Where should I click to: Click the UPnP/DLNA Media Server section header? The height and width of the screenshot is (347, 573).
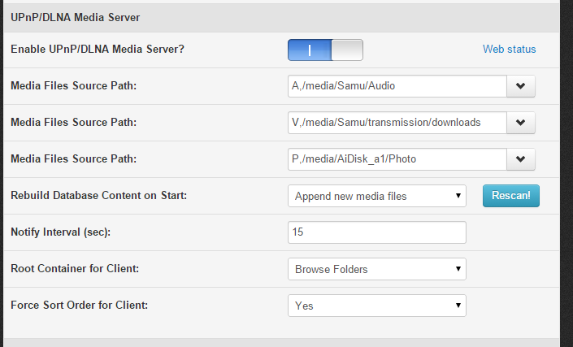click(x=75, y=15)
